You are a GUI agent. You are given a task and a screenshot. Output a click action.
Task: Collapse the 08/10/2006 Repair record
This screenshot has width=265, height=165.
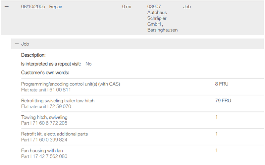(7, 7)
